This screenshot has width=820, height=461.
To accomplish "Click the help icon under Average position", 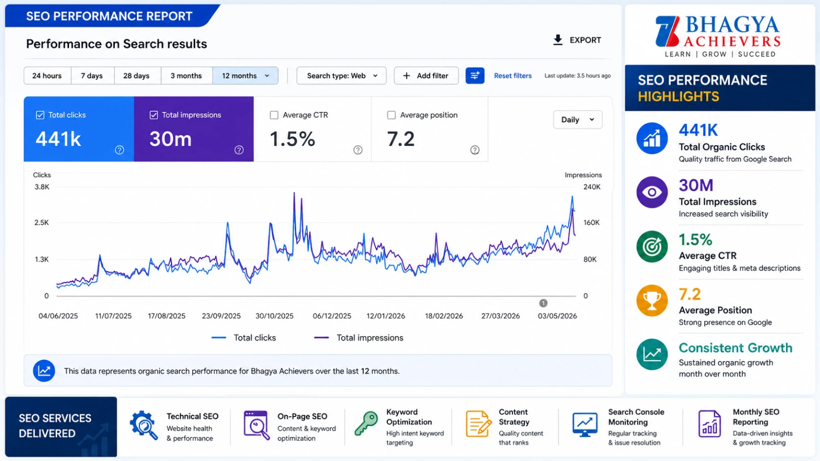I will [475, 150].
